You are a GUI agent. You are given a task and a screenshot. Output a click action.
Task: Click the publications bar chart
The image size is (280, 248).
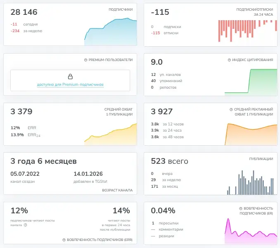coord(252,182)
